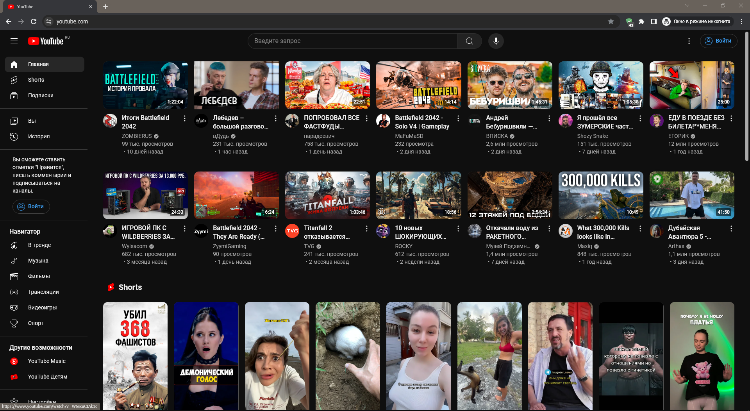The height and width of the screenshot is (411, 750).
Task: Play ПОПРОБОВАЛ ВСЕ ФАСТФУДЫ thumbnail
Action: [327, 85]
